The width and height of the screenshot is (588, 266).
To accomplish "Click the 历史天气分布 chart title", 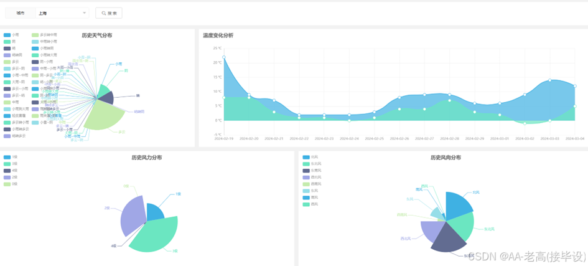I will (96, 36).
